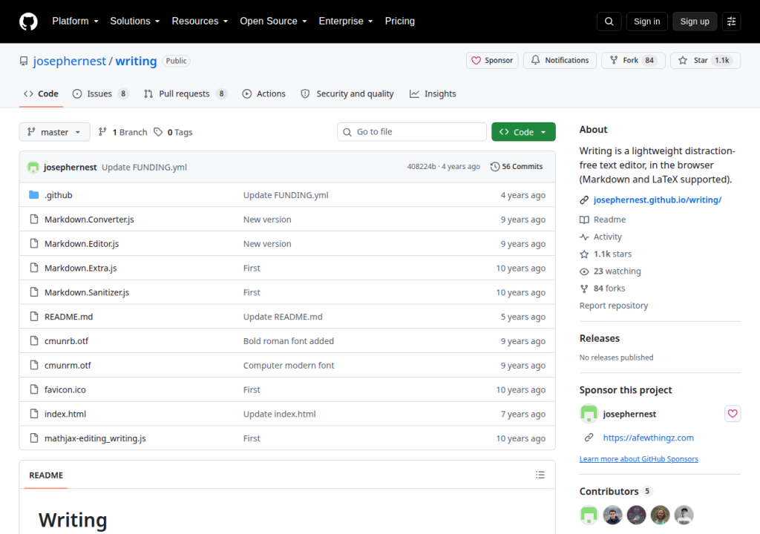
Task: Open the second contributor avatar
Action: (612, 515)
